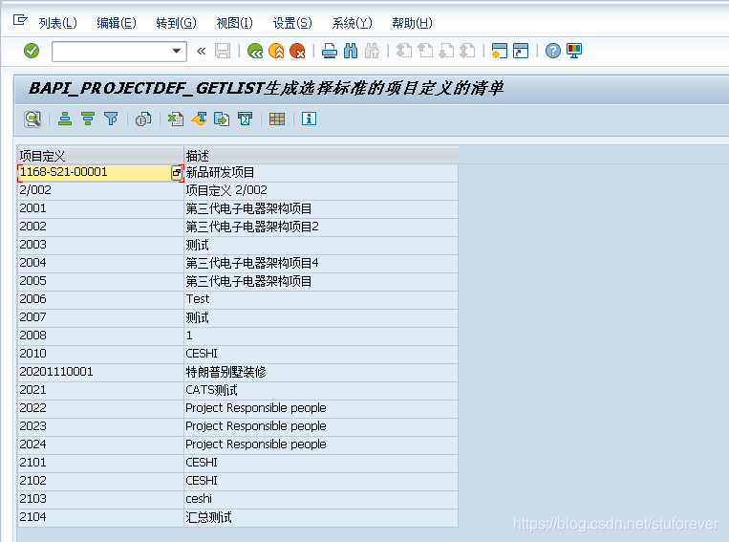Select project definition 2/002
This screenshot has height=542, width=729.
click(x=100, y=190)
